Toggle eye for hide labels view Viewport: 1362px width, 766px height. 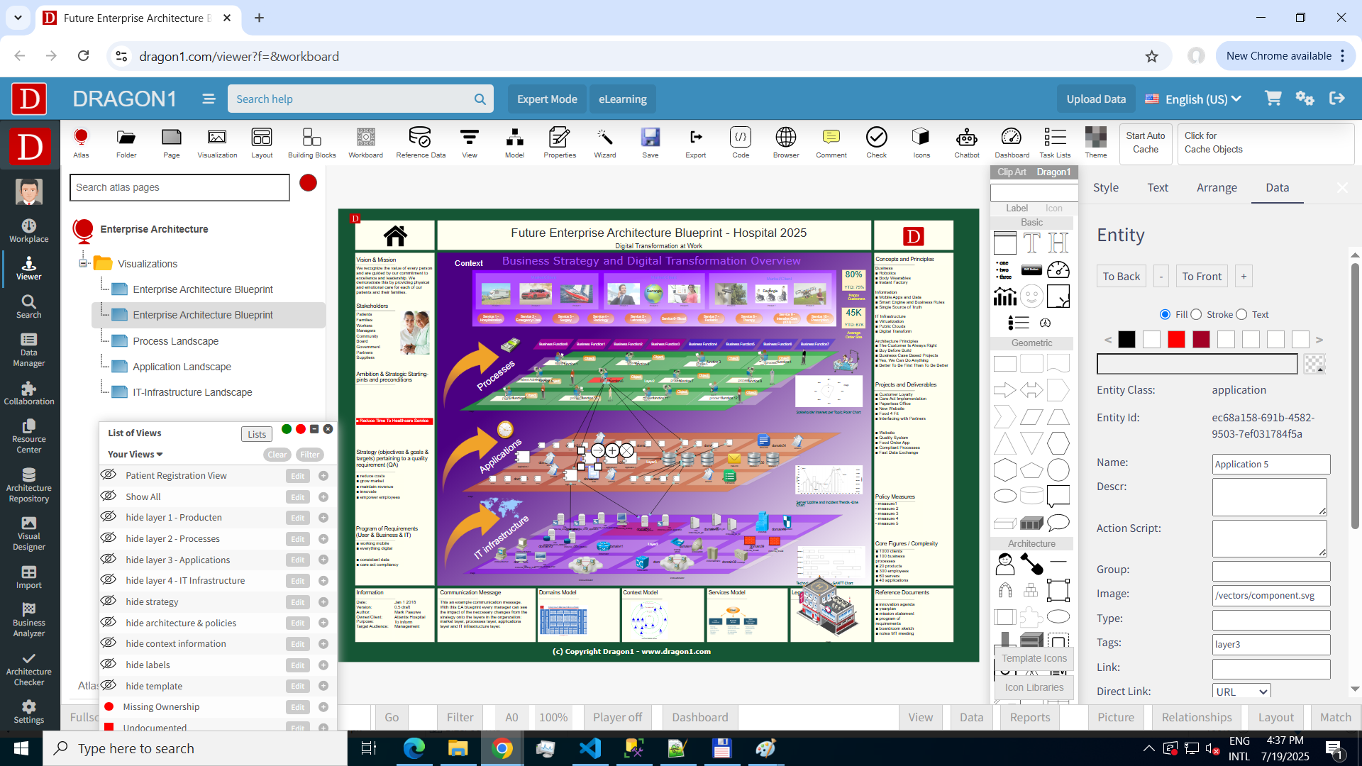(108, 664)
